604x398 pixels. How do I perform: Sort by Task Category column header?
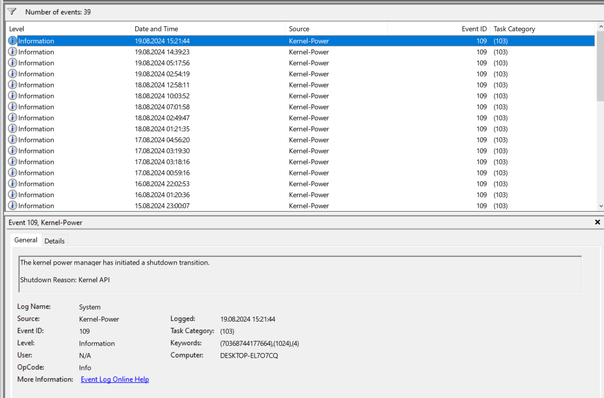[543, 29]
